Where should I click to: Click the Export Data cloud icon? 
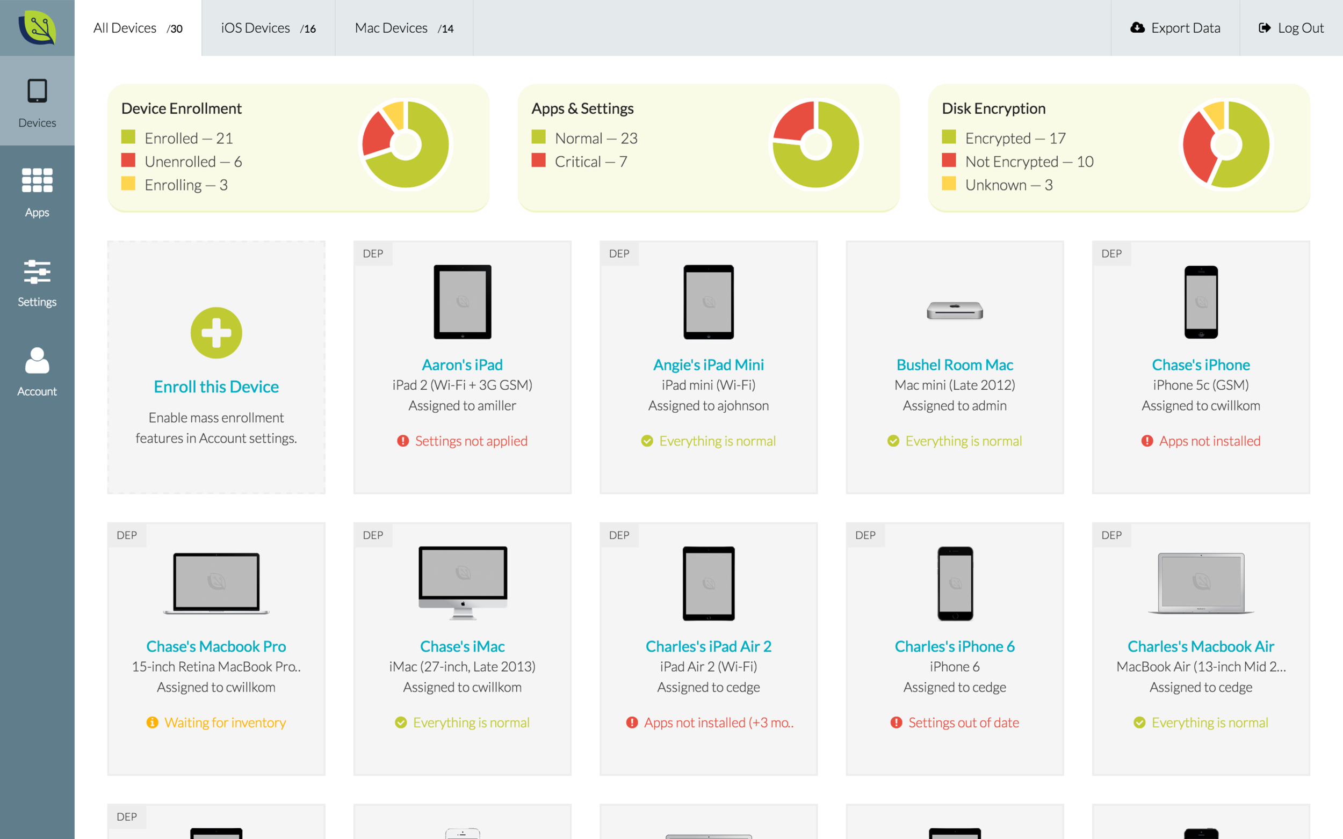tap(1138, 28)
